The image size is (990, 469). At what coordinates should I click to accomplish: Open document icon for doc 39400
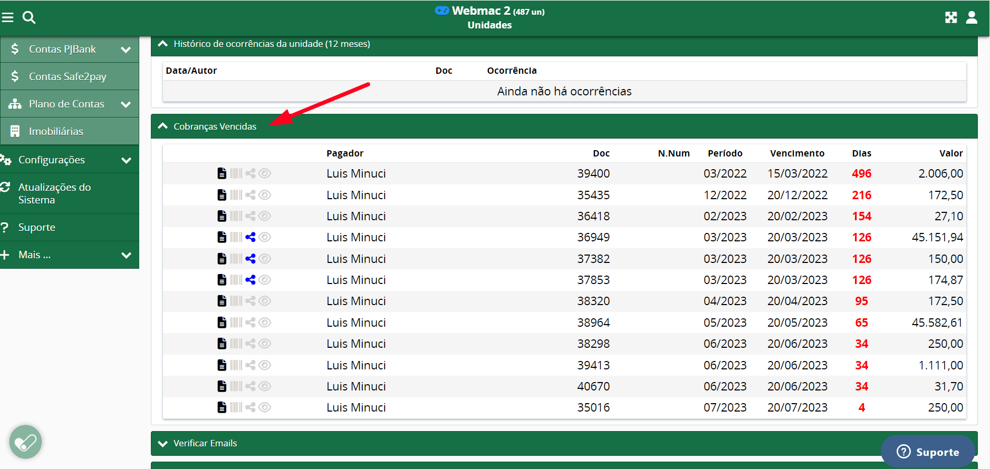coord(222,173)
